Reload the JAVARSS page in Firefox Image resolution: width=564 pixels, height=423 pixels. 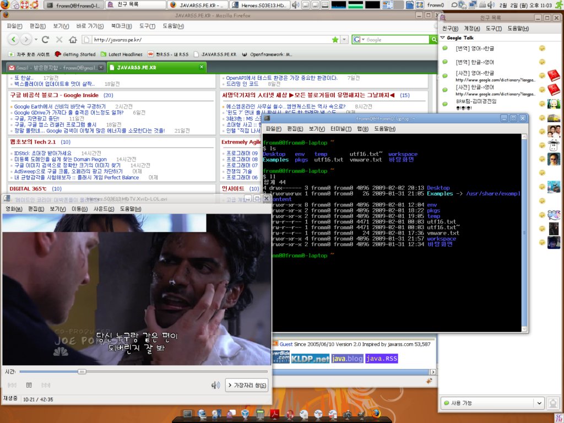coord(45,40)
